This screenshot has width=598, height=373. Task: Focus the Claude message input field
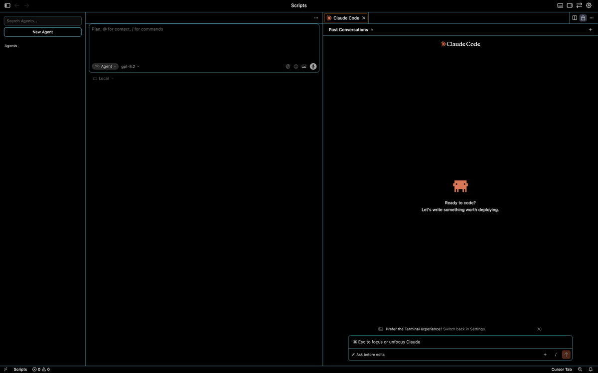460,342
